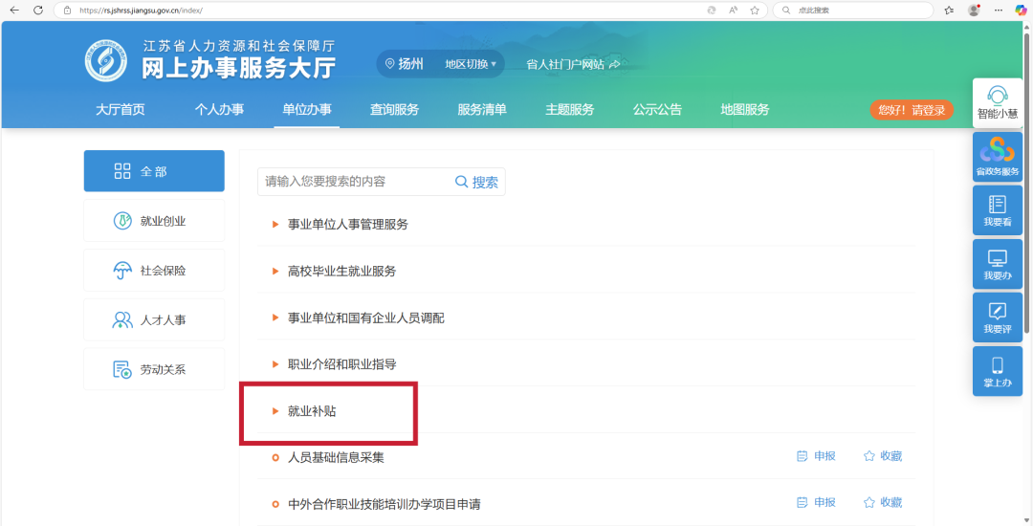The height and width of the screenshot is (526, 1033).
Task: Toggle 收藏 for 中外合作职业技能培训办学项目申请
Action: [x=882, y=502]
